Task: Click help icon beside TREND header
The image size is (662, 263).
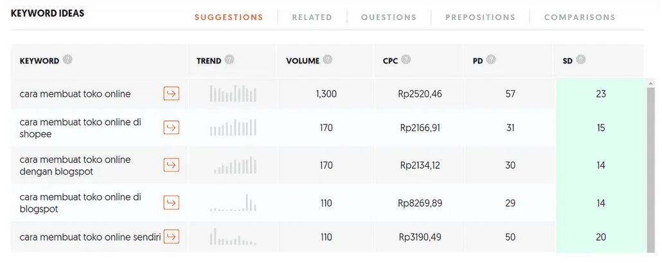Action: tap(229, 60)
